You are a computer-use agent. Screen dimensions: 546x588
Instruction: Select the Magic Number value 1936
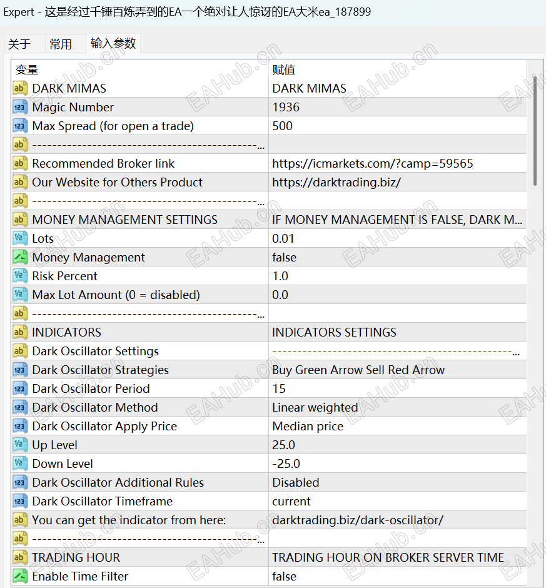pos(286,107)
